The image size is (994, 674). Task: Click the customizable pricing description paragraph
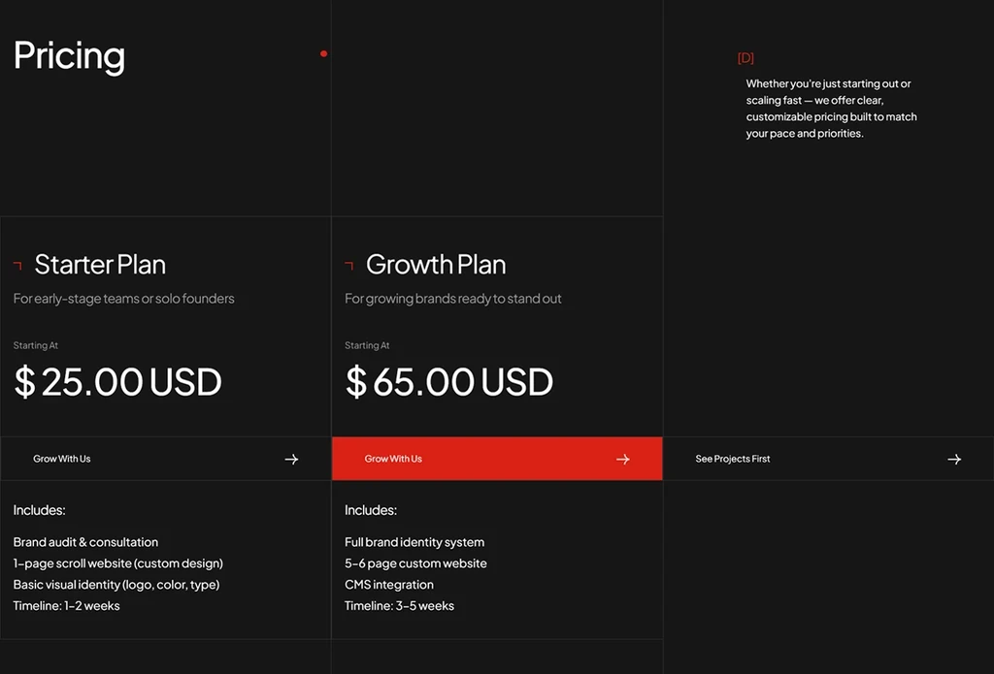coord(831,109)
